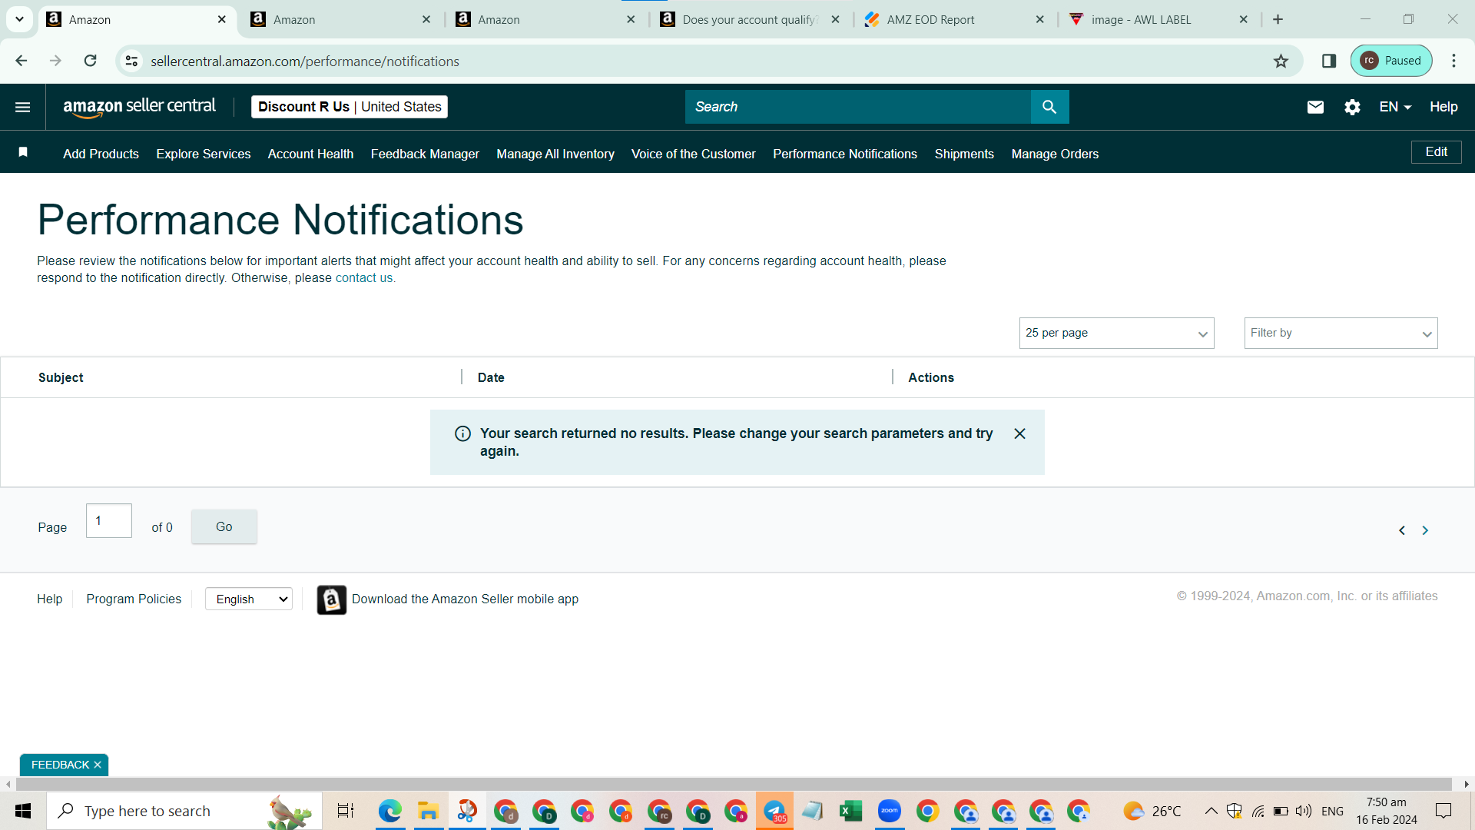Click the browser address bar
This screenshot has width=1475, height=830.
click(707, 61)
